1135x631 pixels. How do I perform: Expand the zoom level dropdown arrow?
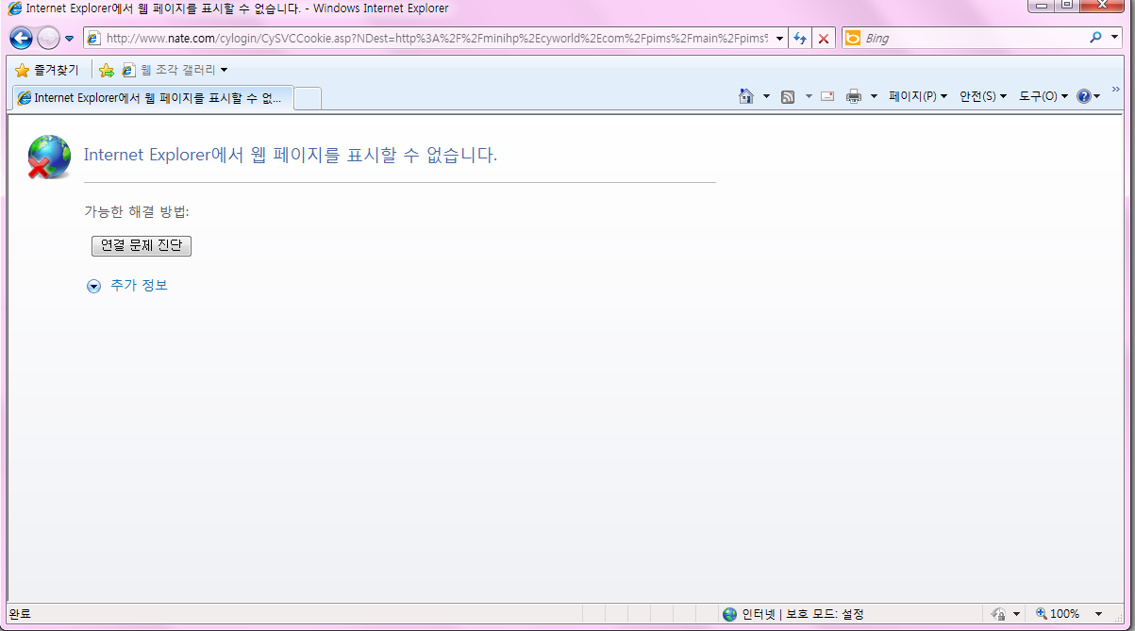click(x=1098, y=614)
